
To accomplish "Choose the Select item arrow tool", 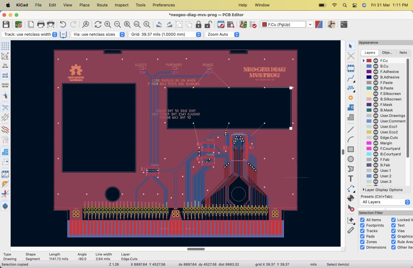I will click(351, 46).
